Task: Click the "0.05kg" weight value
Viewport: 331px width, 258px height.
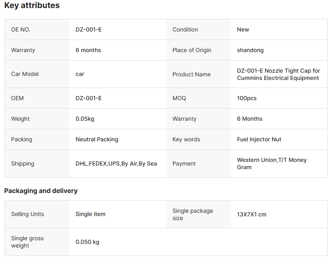Action: pyautogui.click(x=85, y=119)
